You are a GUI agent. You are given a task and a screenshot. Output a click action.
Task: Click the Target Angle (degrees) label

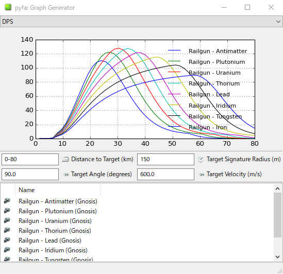point(102,174)
